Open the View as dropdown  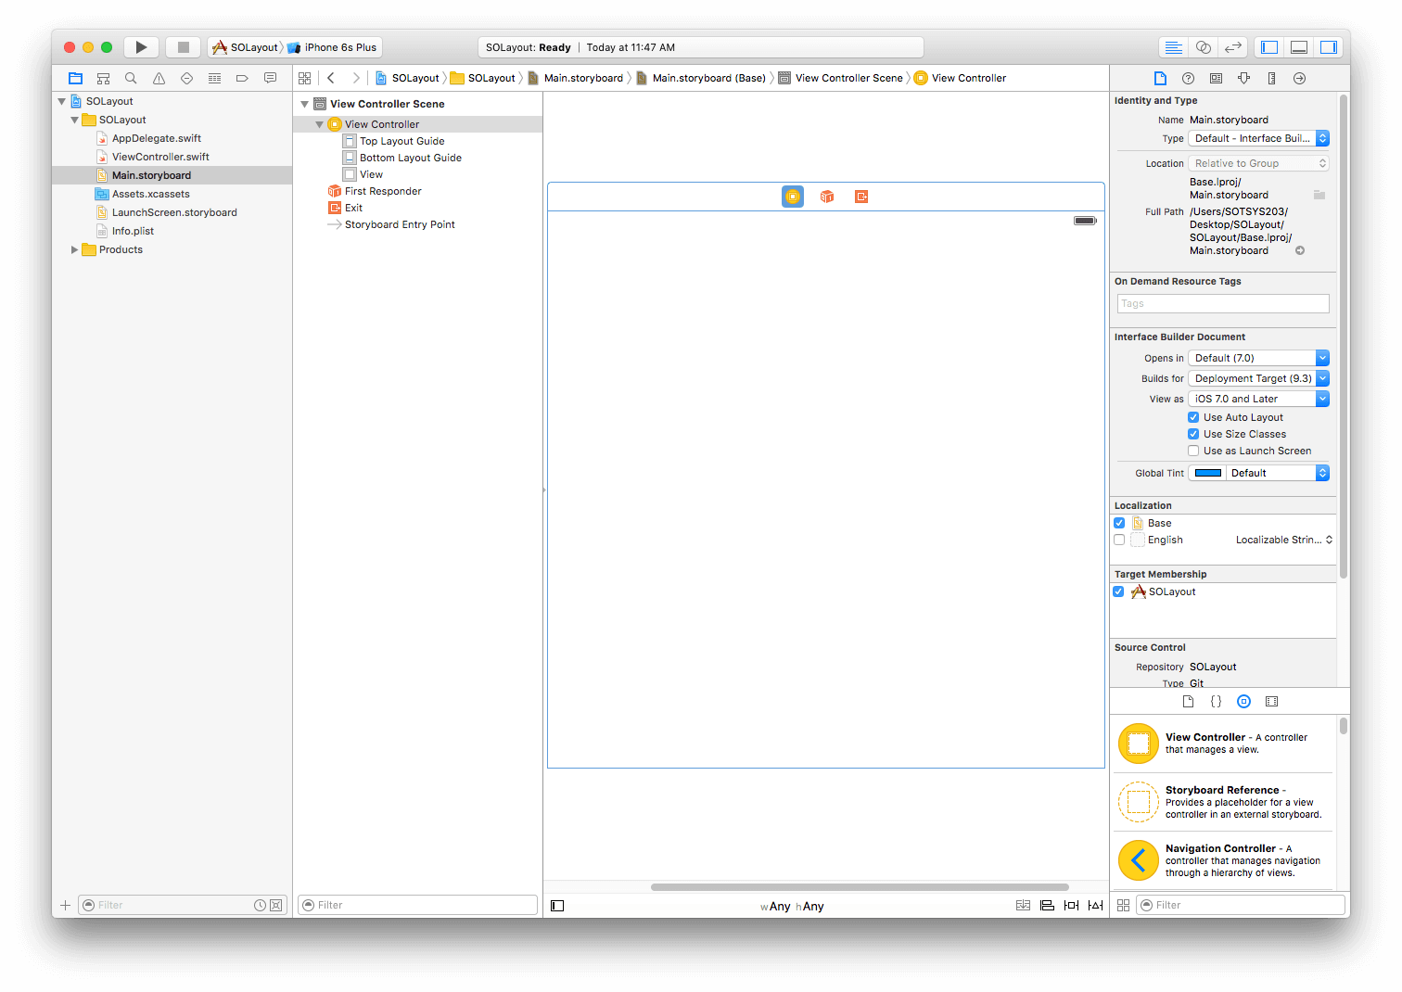coord(1258,399)
